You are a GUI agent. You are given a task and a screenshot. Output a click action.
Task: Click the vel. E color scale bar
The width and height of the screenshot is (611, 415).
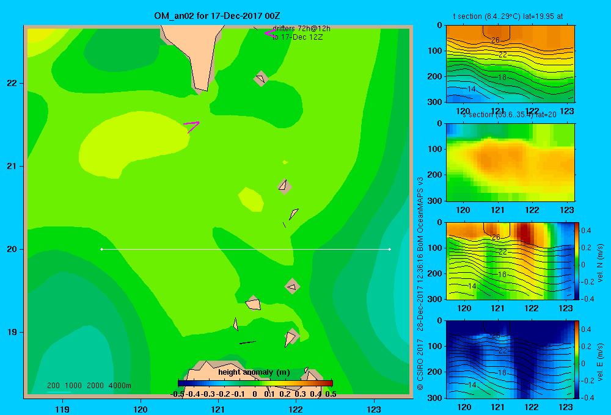[x=577, y=359]
